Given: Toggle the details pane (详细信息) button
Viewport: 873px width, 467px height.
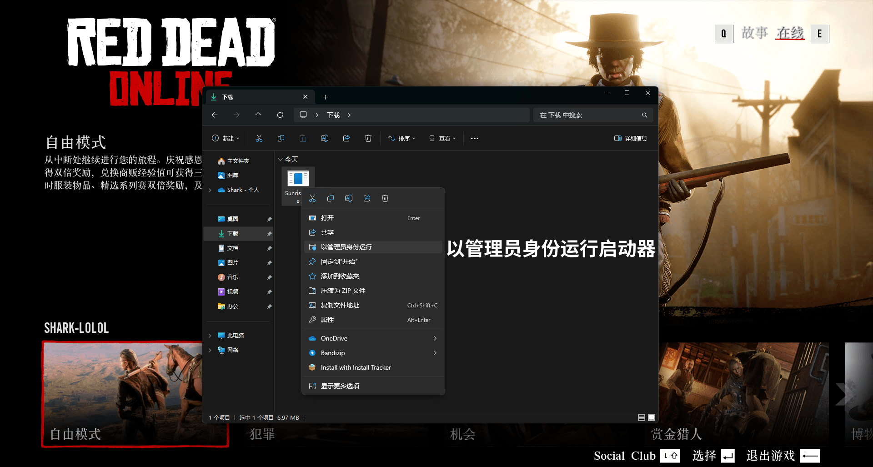Looking at the screenshot, I should 630,138.
